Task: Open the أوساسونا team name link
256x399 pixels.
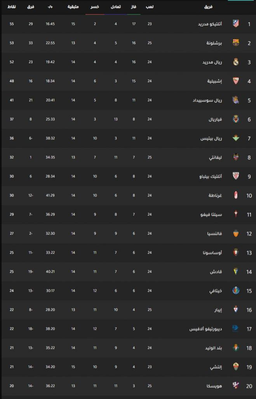Action: tap(212, 252)
